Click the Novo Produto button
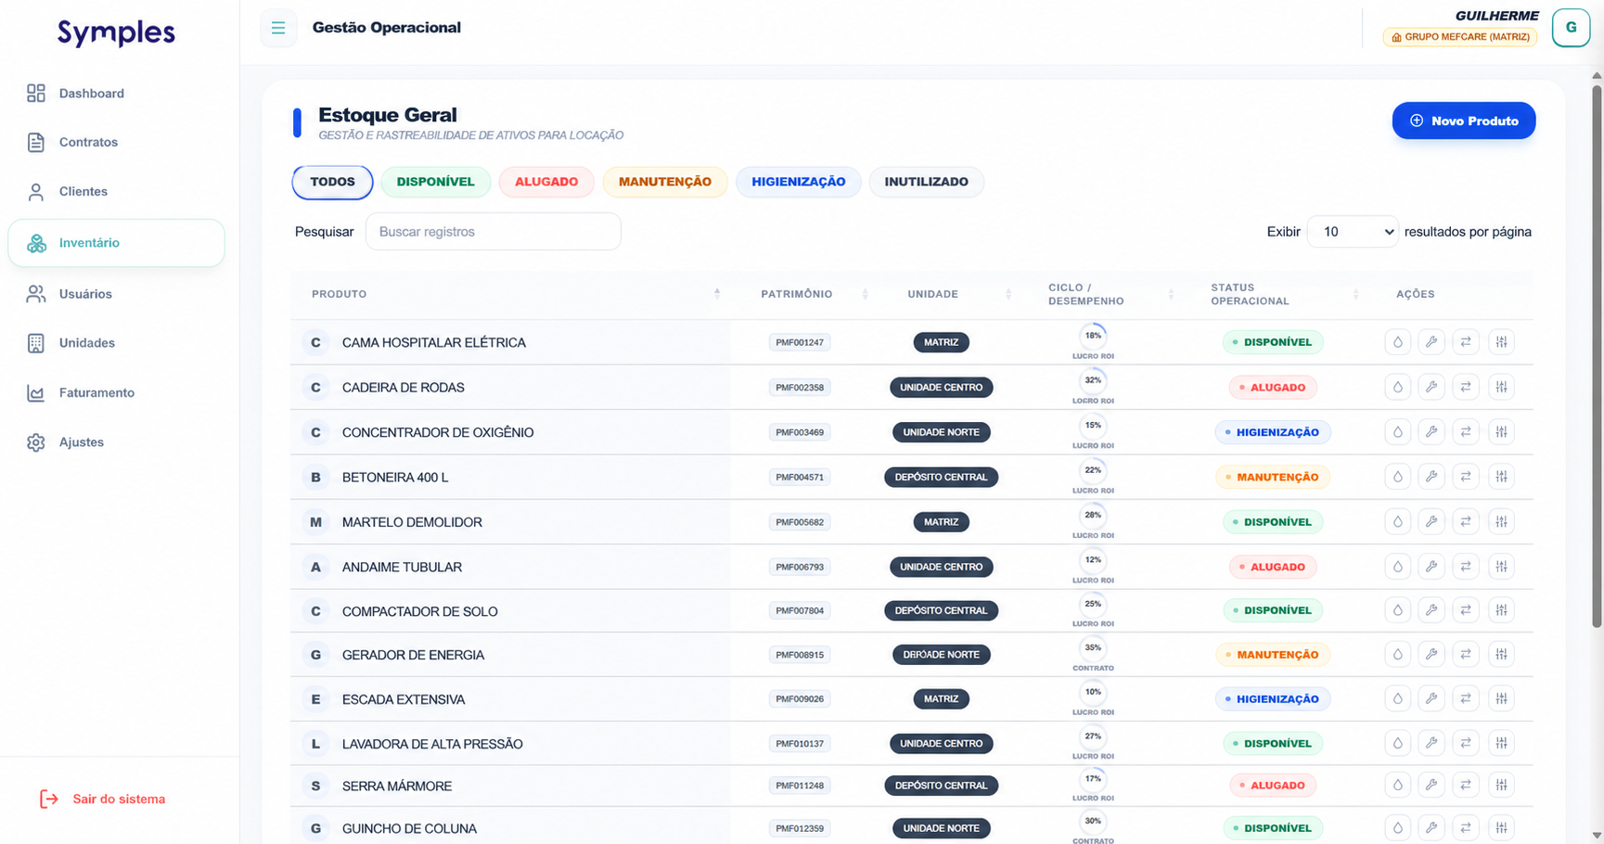 1463,121
